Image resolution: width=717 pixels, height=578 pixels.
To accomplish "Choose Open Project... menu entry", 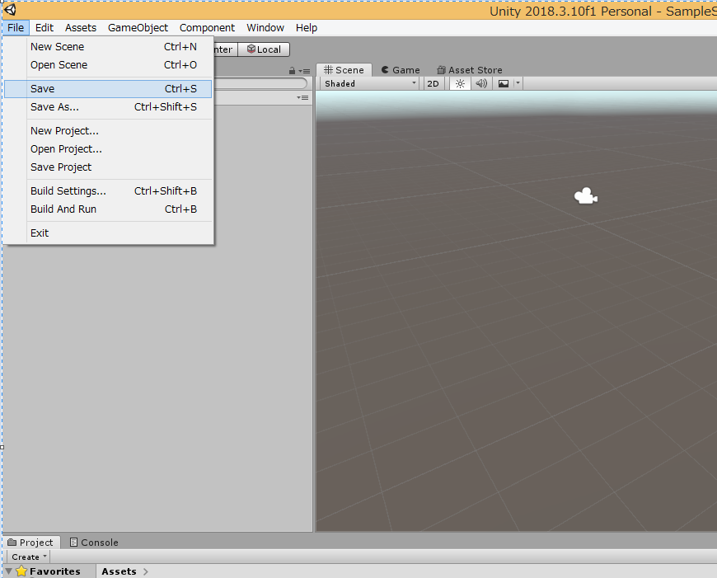I will click(x=108, y=149).
